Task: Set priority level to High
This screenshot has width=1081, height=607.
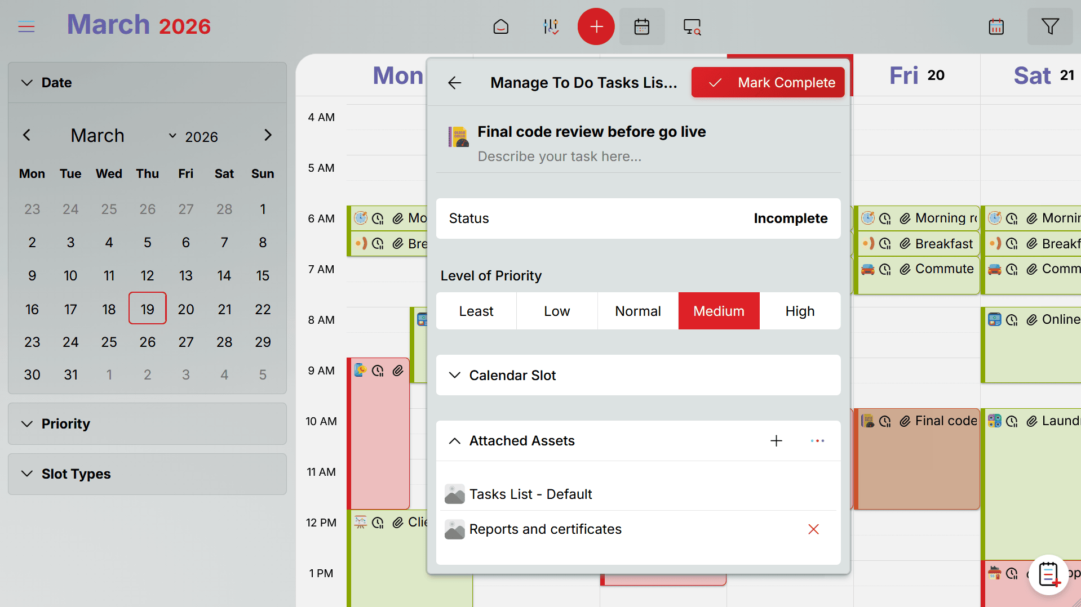Action: [800, 311]
